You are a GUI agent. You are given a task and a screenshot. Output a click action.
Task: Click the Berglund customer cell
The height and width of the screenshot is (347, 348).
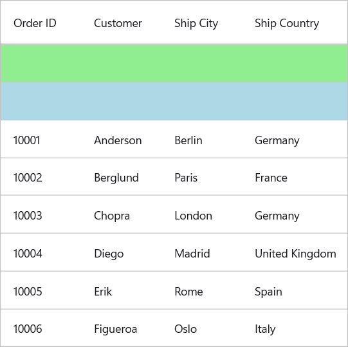pos(121,177)
